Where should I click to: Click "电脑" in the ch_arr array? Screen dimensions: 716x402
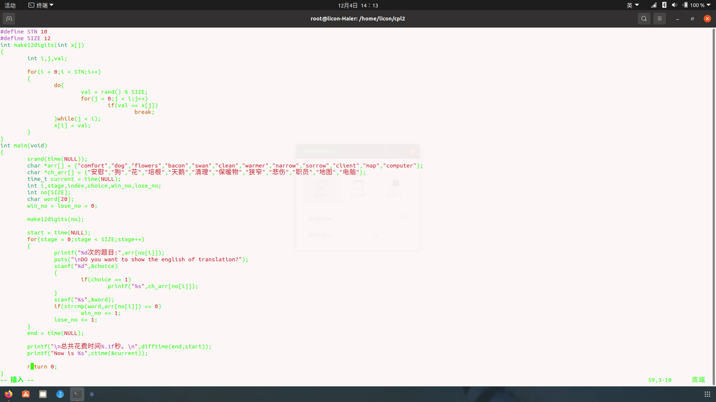click(x=349, y=172)
